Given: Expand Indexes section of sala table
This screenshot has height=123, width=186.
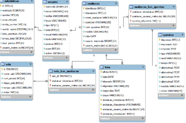Looking at the screenshot, I should click(x=30, y=97).
